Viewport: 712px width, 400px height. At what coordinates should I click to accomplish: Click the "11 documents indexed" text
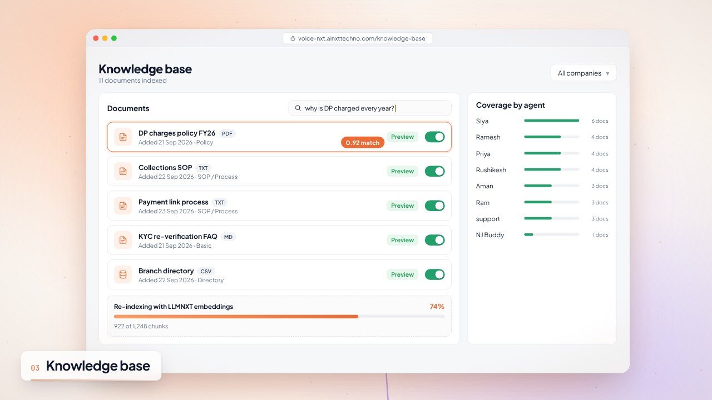[x=132, y=81]
